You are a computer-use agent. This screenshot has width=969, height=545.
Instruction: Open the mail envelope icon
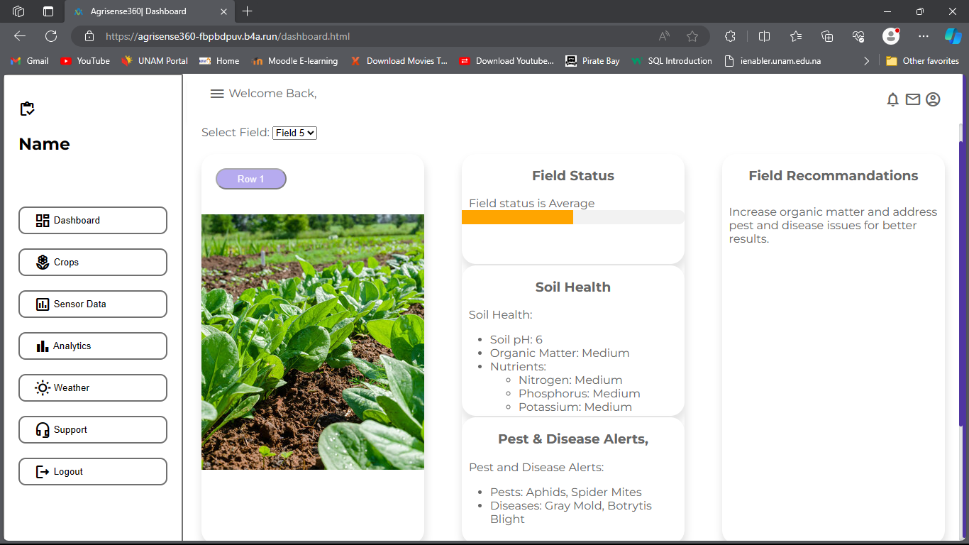pos(913,100)
